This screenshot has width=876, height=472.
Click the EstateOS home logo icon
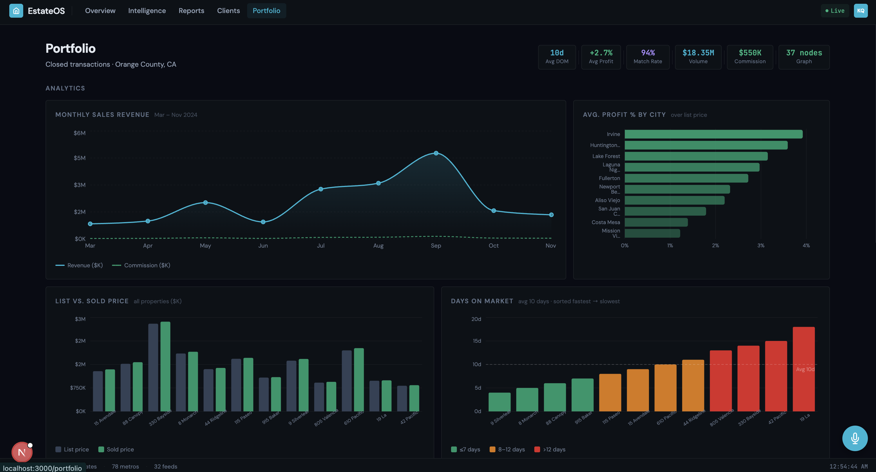point(16,11)
